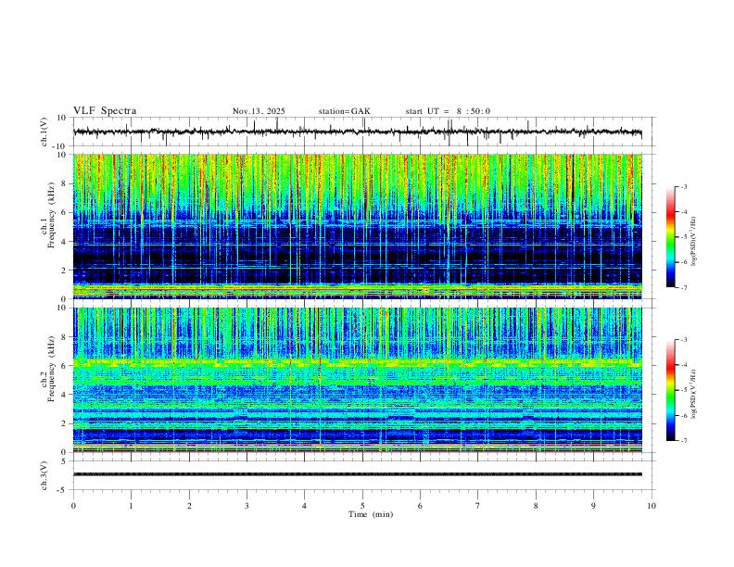The width and height of the screenshot is (734, 567).
Task: Select the date text "Nov.13, 2025"
Action: tap(259, 111)
